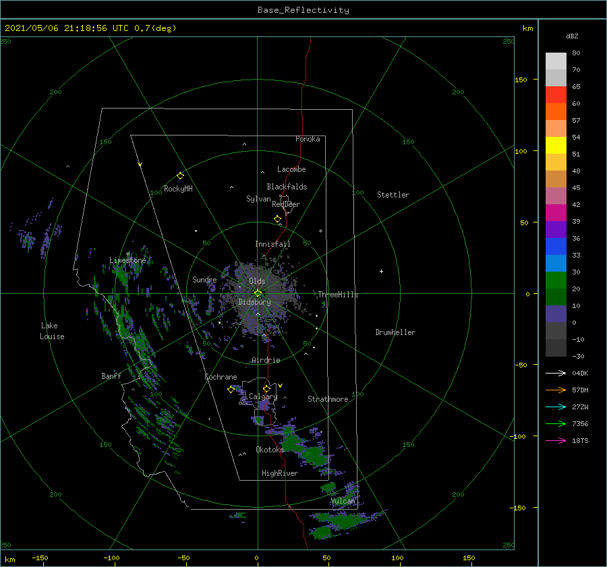The image size is (607, 567).
Task: Click the red 60-65 dBZ color swatch
Action: point(556,95)
